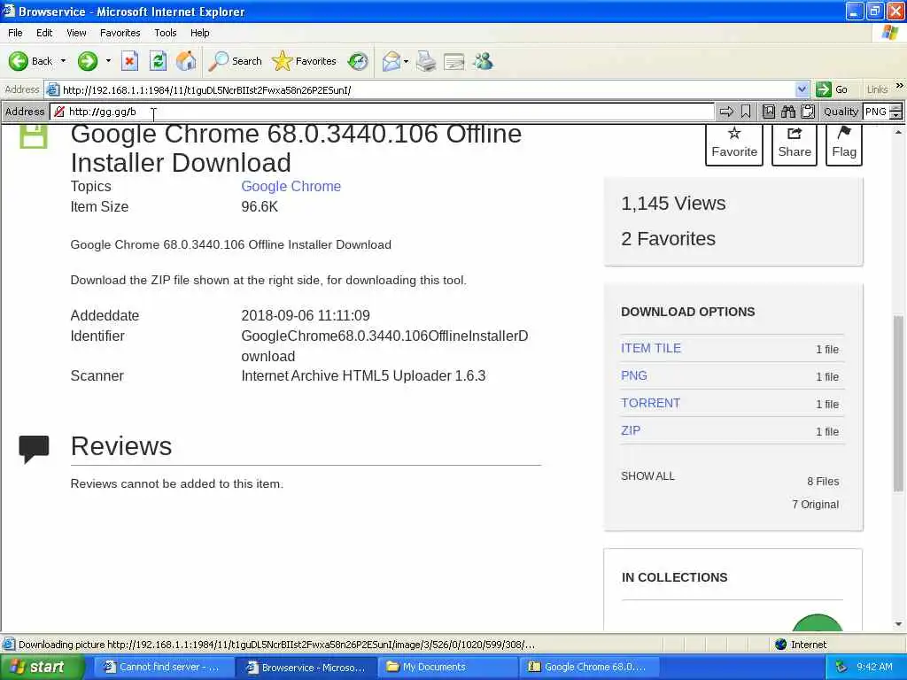
Task: Click the Browservice find binoculars icon
Action: pyautogui.click(x=787, y=112)
